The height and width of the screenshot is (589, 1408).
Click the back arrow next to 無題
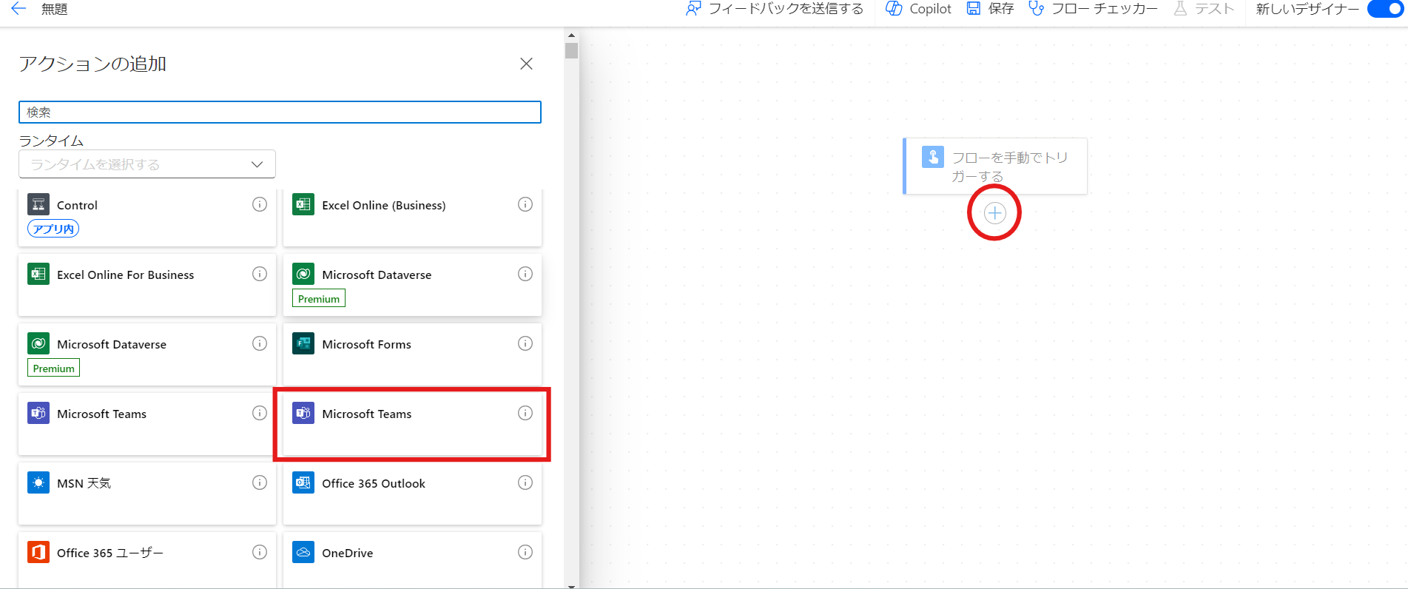coord(19,9)
